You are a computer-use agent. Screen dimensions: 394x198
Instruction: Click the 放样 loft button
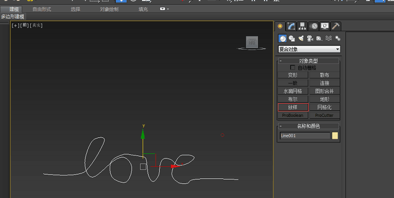(x=293, y=107)
